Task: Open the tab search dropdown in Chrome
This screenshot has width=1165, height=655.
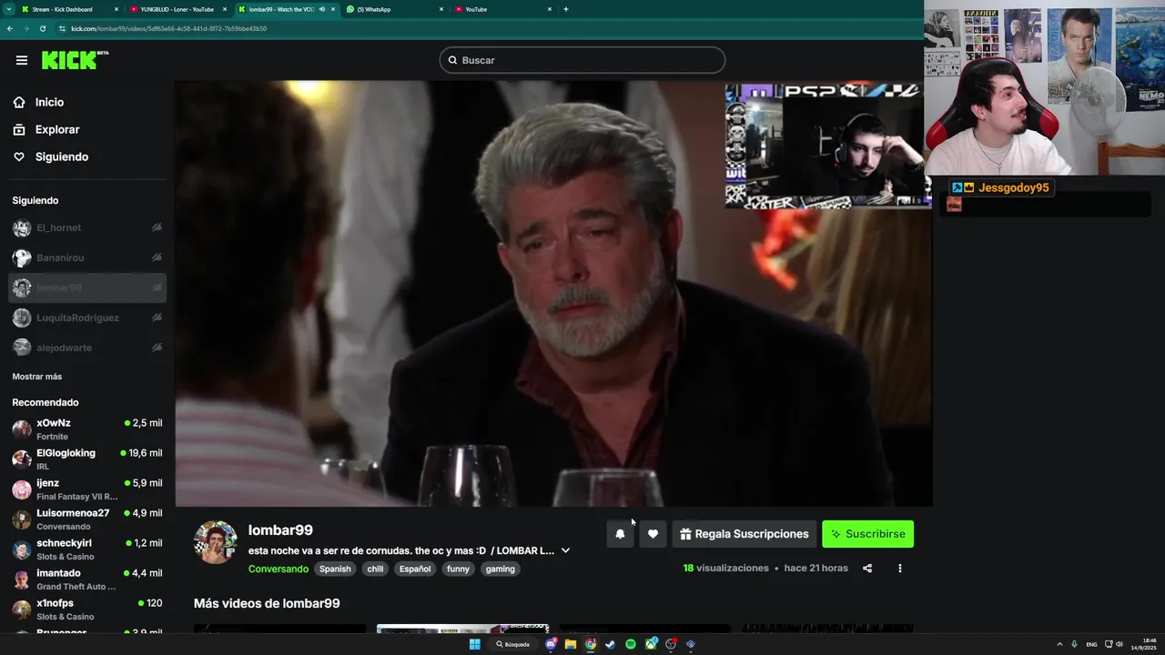Action: click(x=9, y=9)
